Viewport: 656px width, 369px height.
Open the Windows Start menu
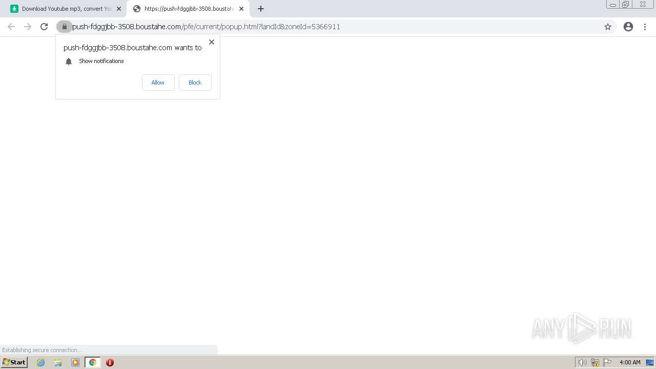pos(14,362)
